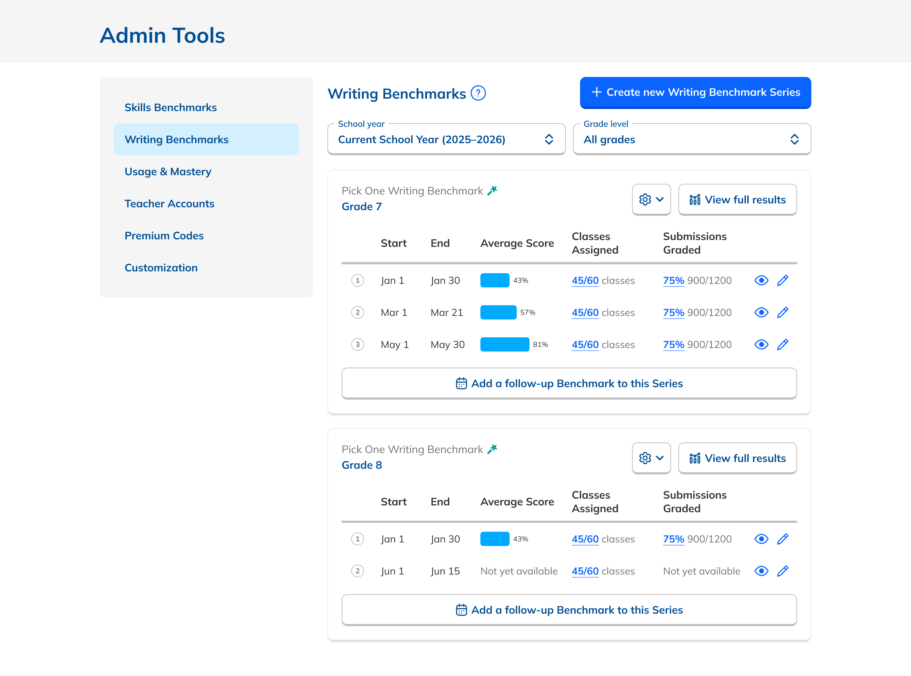
Task: Edit the Grade 8 Jun 1 benchmark
Action: (x=782, y=571)
